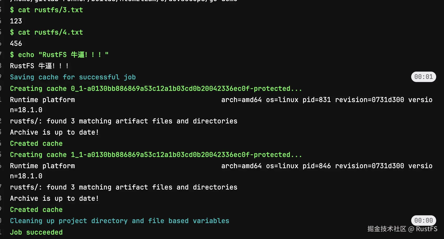Image resolution: width=444 pixels, height=239 pixels.
Task: Collapse the 'Cleaning up project directory' section header
Action: point(119,221)
